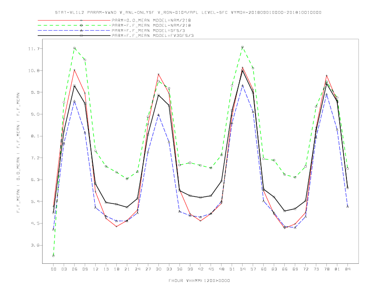379x293 pixels.
Task: Click x-axis forecast hour label 84
Action: [x=347, y=269]
